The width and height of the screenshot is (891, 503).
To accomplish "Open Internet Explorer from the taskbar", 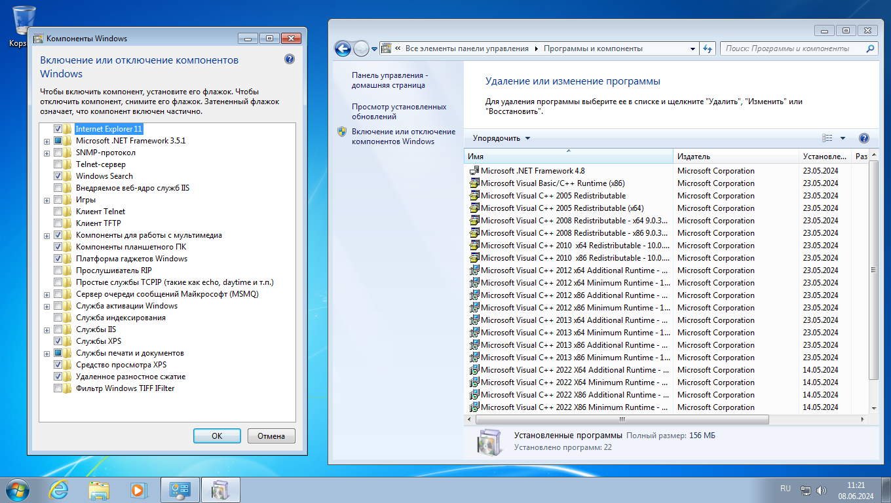I will [59, 489].
